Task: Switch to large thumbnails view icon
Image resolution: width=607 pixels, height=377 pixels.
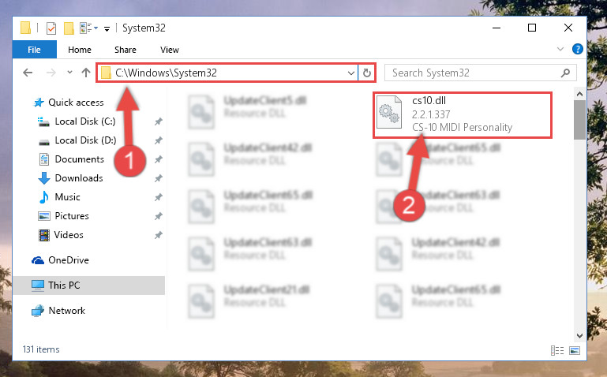Action: [x=575, y=350]
